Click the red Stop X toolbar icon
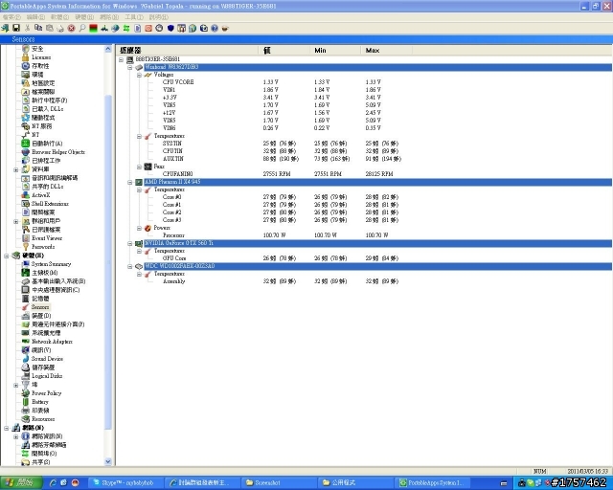 [71, 28]
